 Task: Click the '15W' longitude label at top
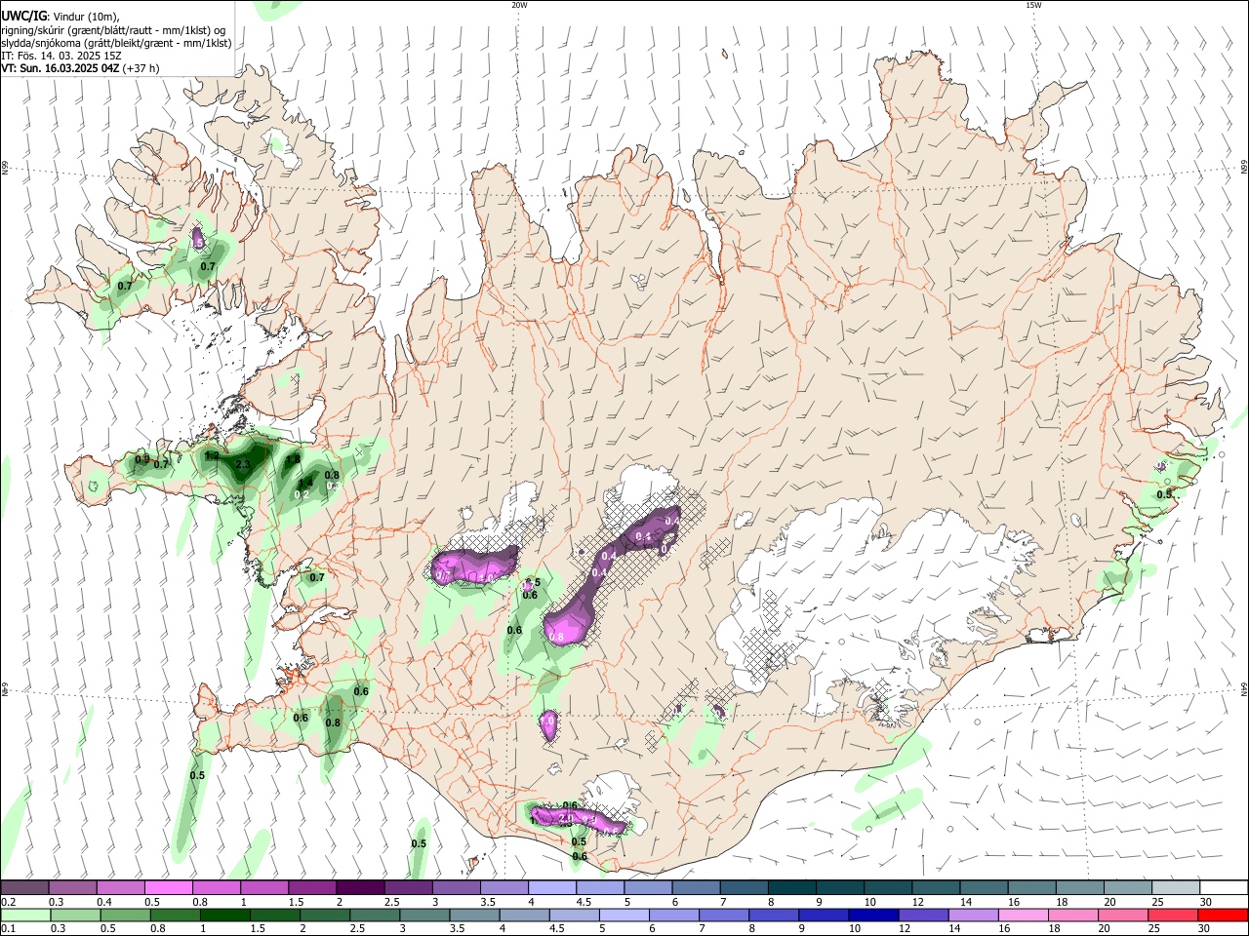(1033, 5)
